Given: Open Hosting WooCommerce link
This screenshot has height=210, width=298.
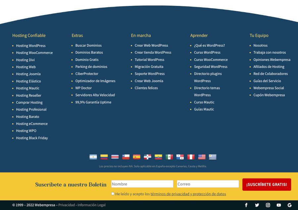Looking at the screenshot, I should pos(34,53).
